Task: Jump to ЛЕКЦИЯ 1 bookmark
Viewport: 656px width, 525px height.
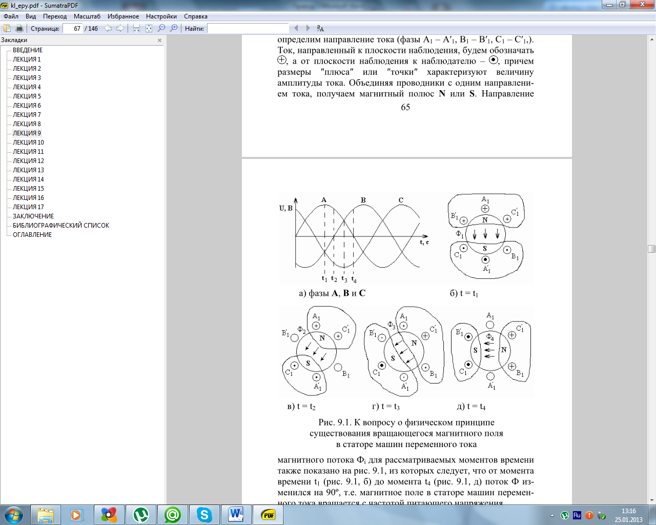Action: 27,59
